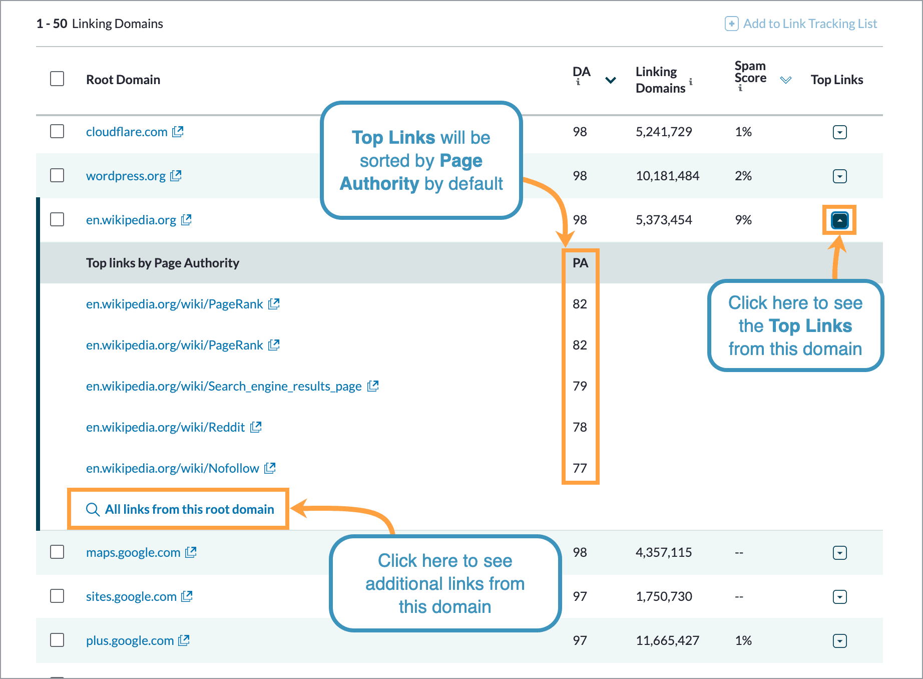
Task: Click the Linking Domains column header
Action: coord(660,80)
